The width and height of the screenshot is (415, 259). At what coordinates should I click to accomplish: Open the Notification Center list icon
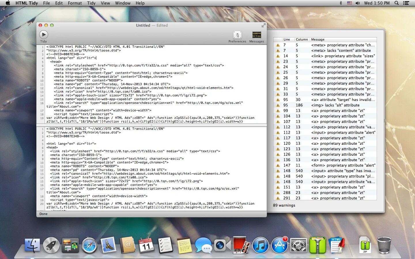point(406,3)
